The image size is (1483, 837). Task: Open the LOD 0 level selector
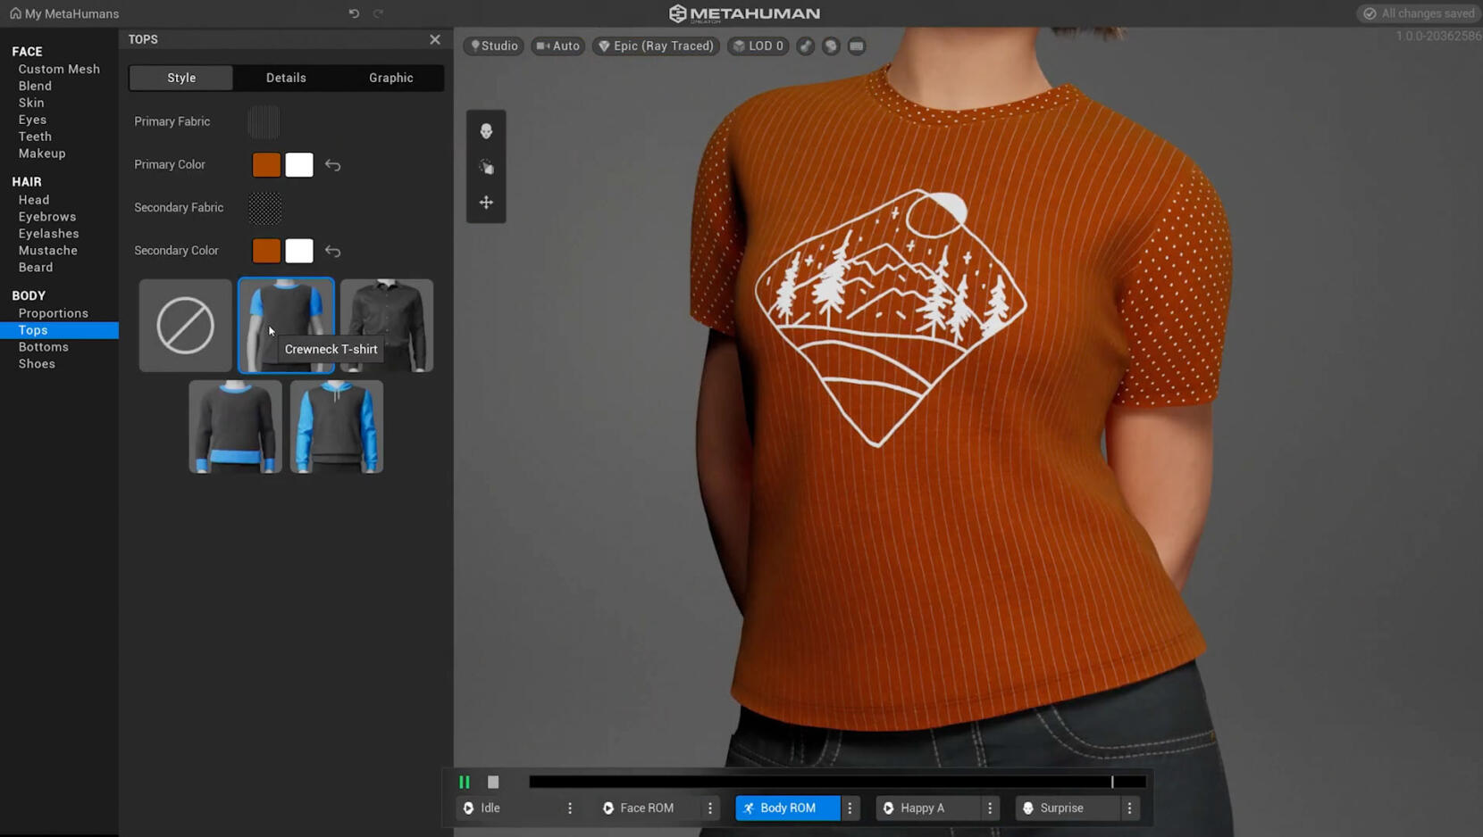(x=757, y=46)
